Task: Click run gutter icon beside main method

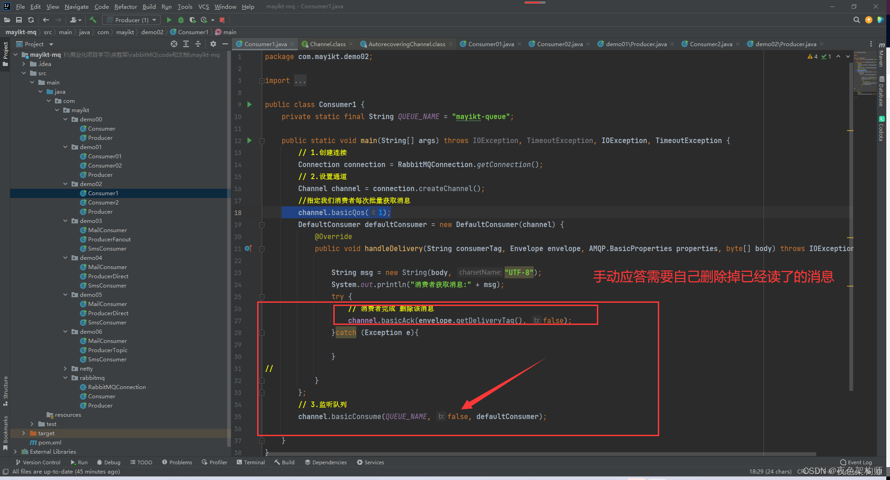Action: pos(250,140)
